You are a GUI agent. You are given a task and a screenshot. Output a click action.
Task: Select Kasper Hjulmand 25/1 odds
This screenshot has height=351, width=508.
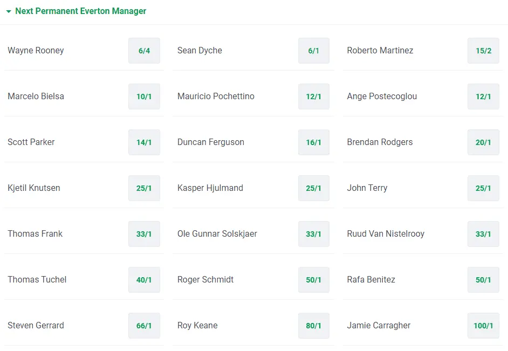point(314,188)
